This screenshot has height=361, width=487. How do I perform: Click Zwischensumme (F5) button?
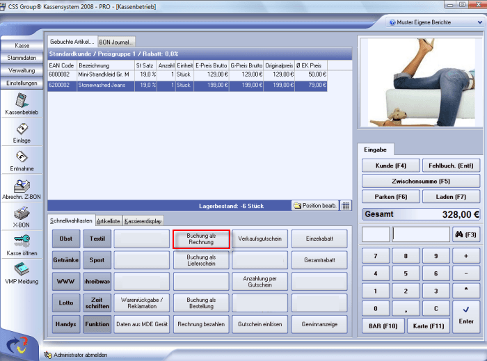421,182
